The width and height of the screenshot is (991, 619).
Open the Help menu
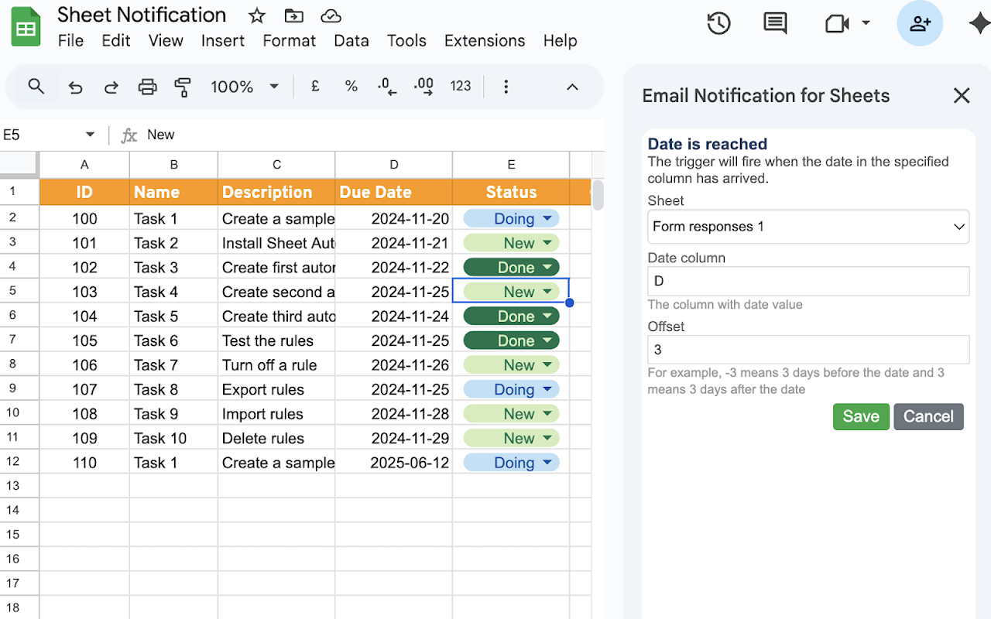(560, 41)
